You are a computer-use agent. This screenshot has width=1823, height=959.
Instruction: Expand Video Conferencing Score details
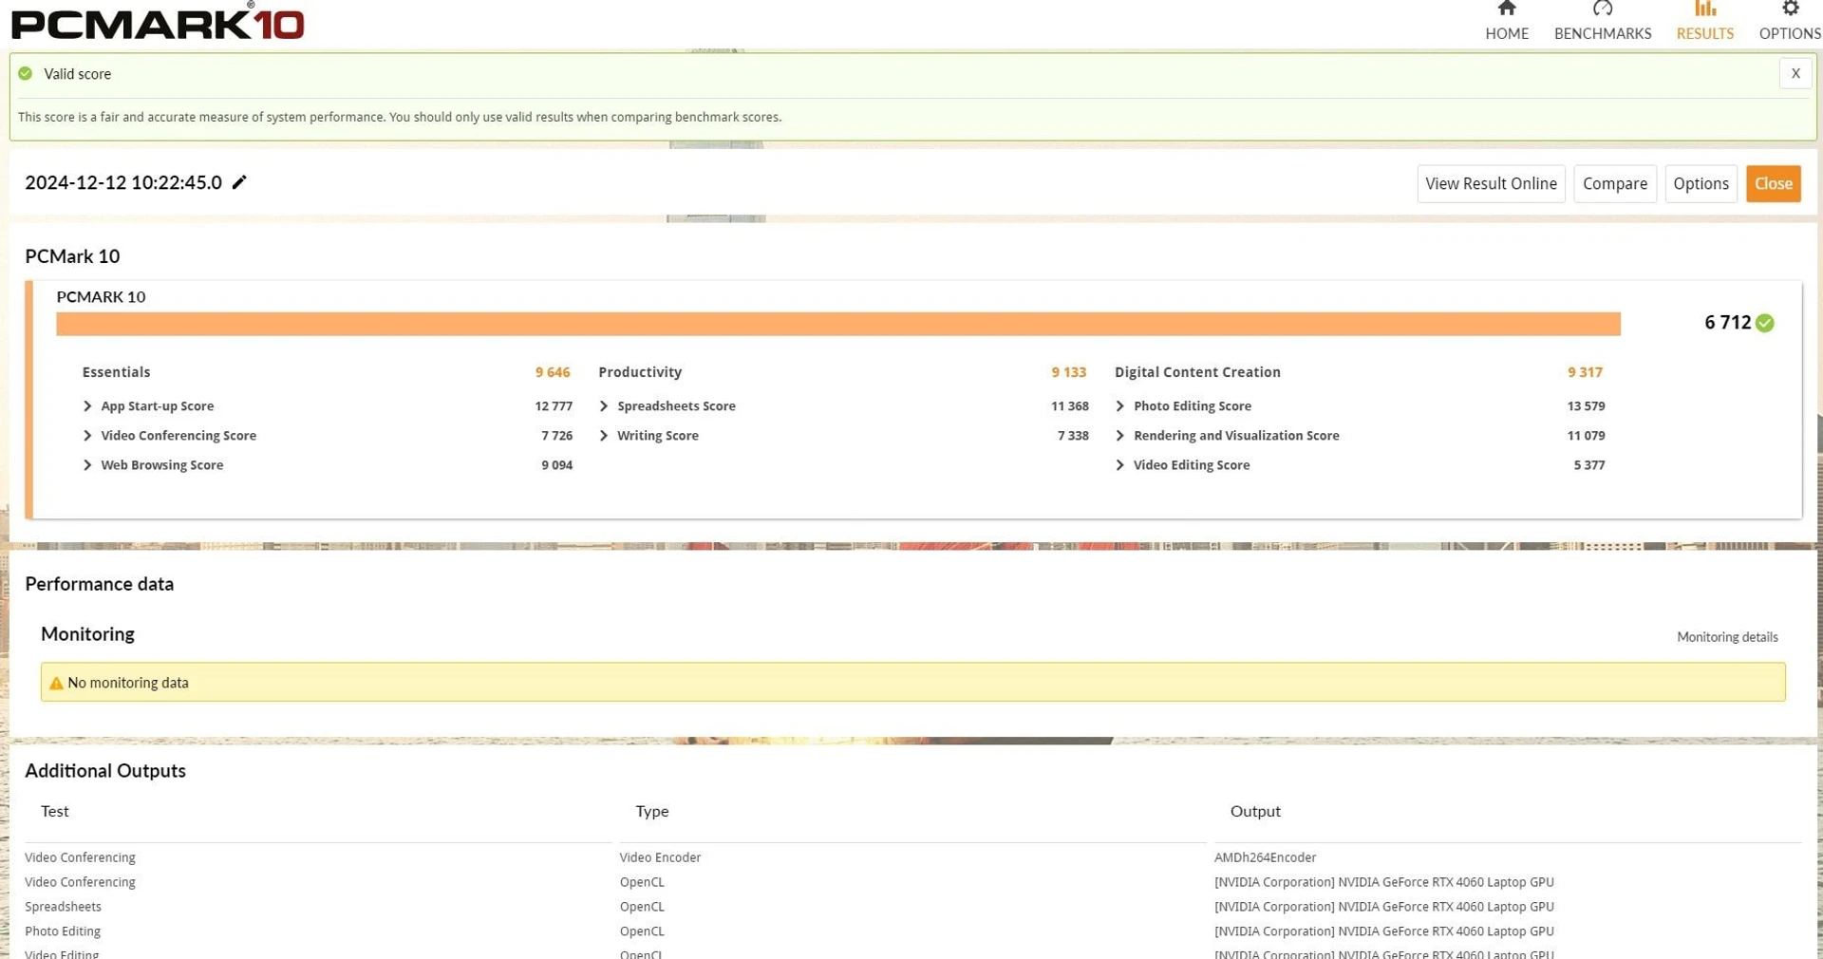coord(87,436)
